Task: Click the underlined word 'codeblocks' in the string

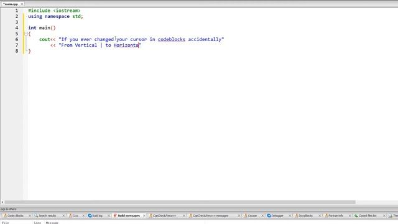Action: tap(172, 39)
